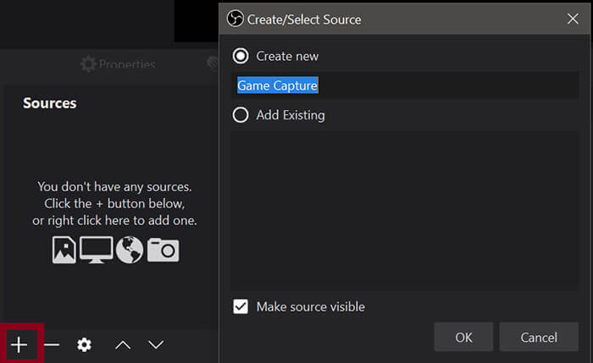The width and height of the screenshot is (593, 363).
Task: Choose the Add Existing radio option
Action: pyautogui.click(x=241, y=115)
